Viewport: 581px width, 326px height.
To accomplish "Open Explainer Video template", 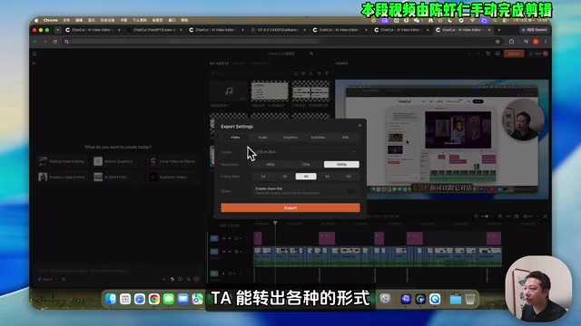I will (x=172, y=177).
